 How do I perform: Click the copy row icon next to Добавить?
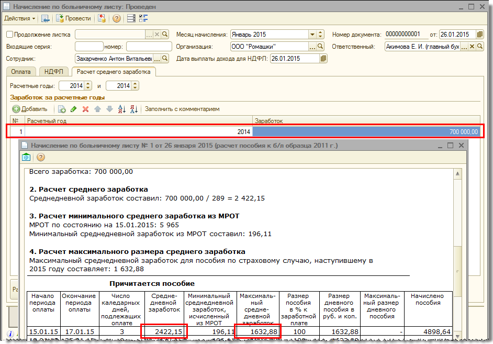62,109
